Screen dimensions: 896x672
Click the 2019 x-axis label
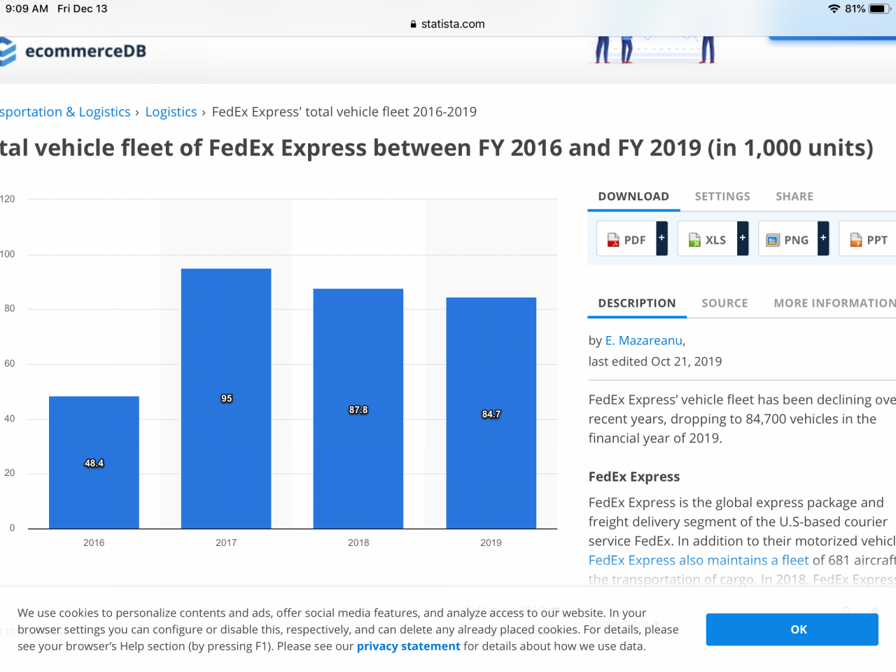tap(491, 542)
